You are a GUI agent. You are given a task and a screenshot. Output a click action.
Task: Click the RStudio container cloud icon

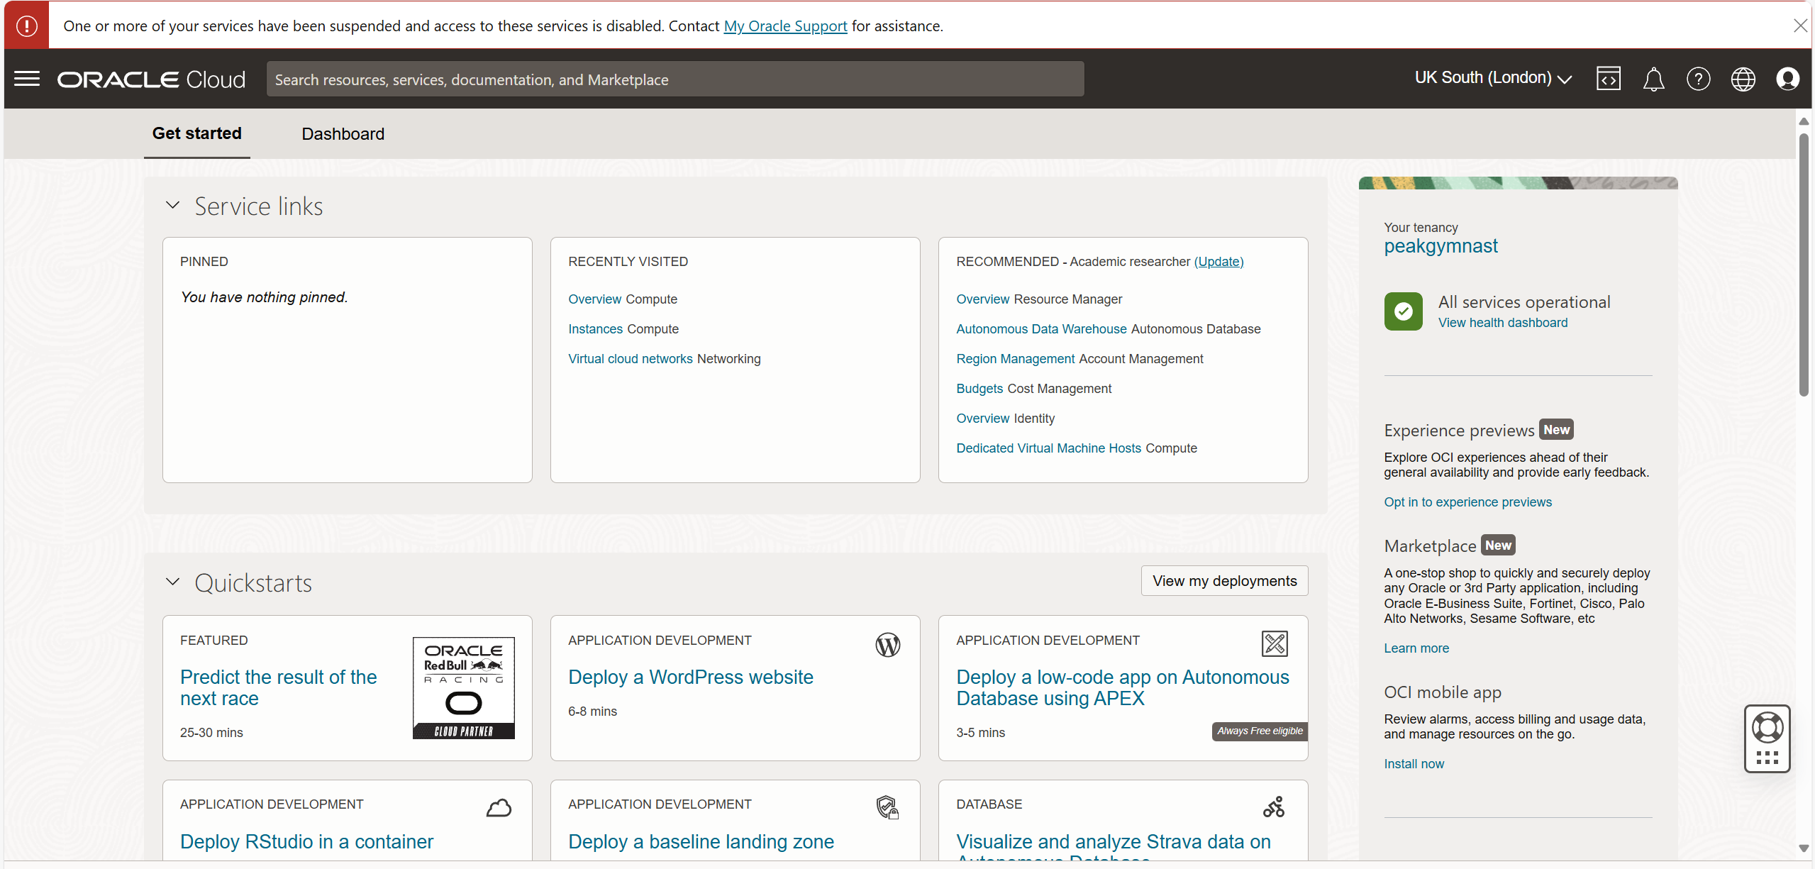[499, 807]
